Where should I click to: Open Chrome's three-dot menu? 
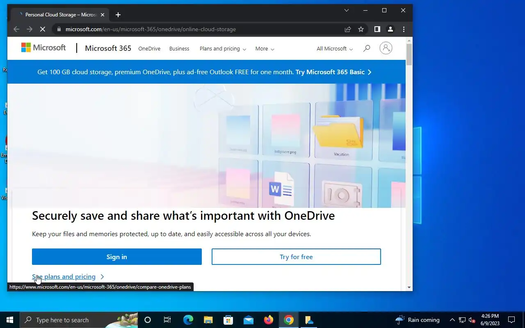[x=404, y=29]
